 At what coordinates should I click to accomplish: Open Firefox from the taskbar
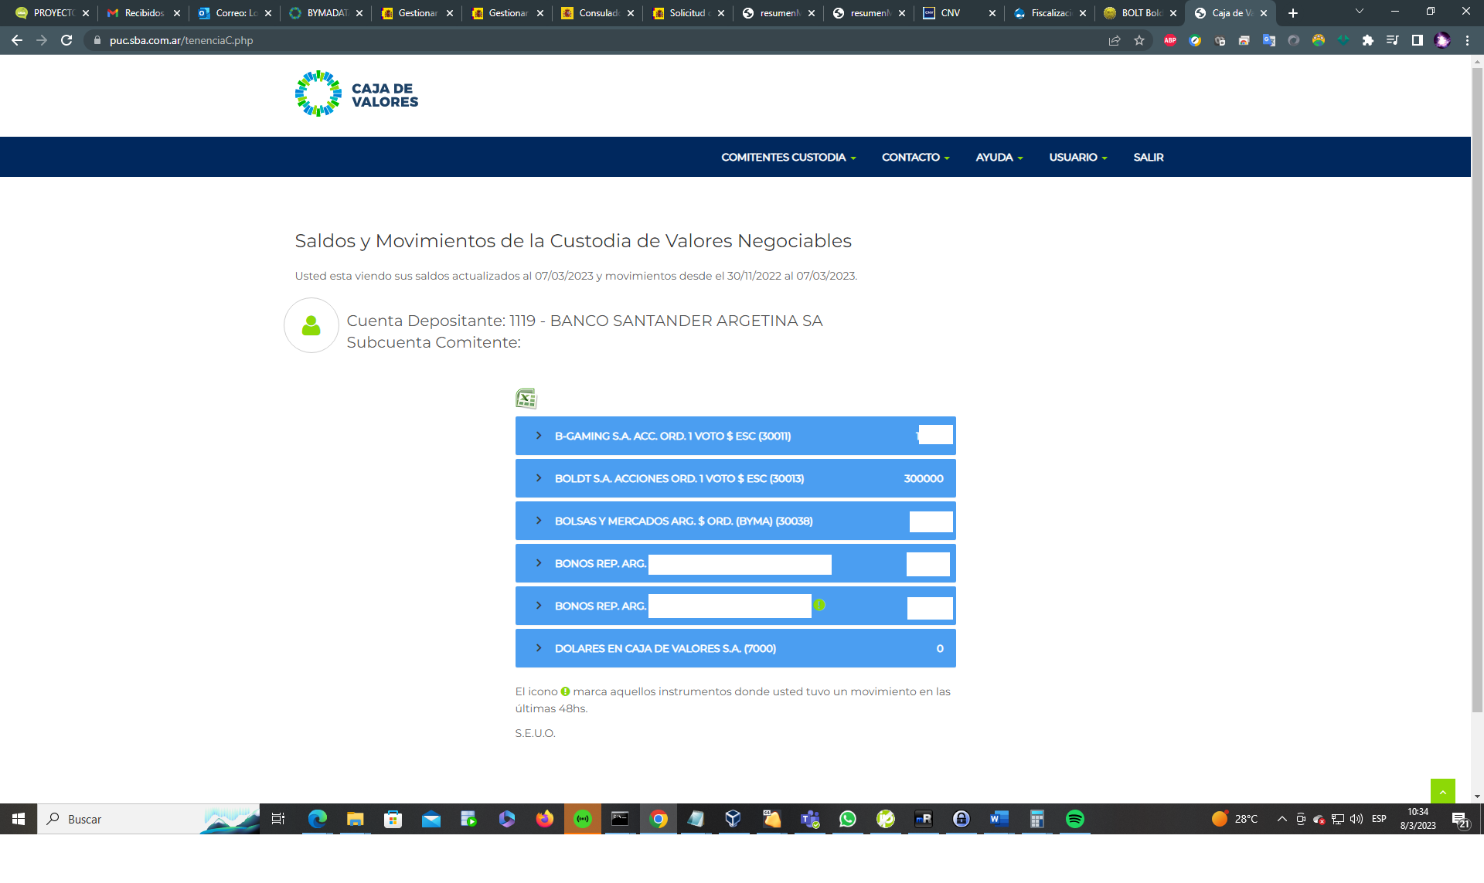point(544,819)
